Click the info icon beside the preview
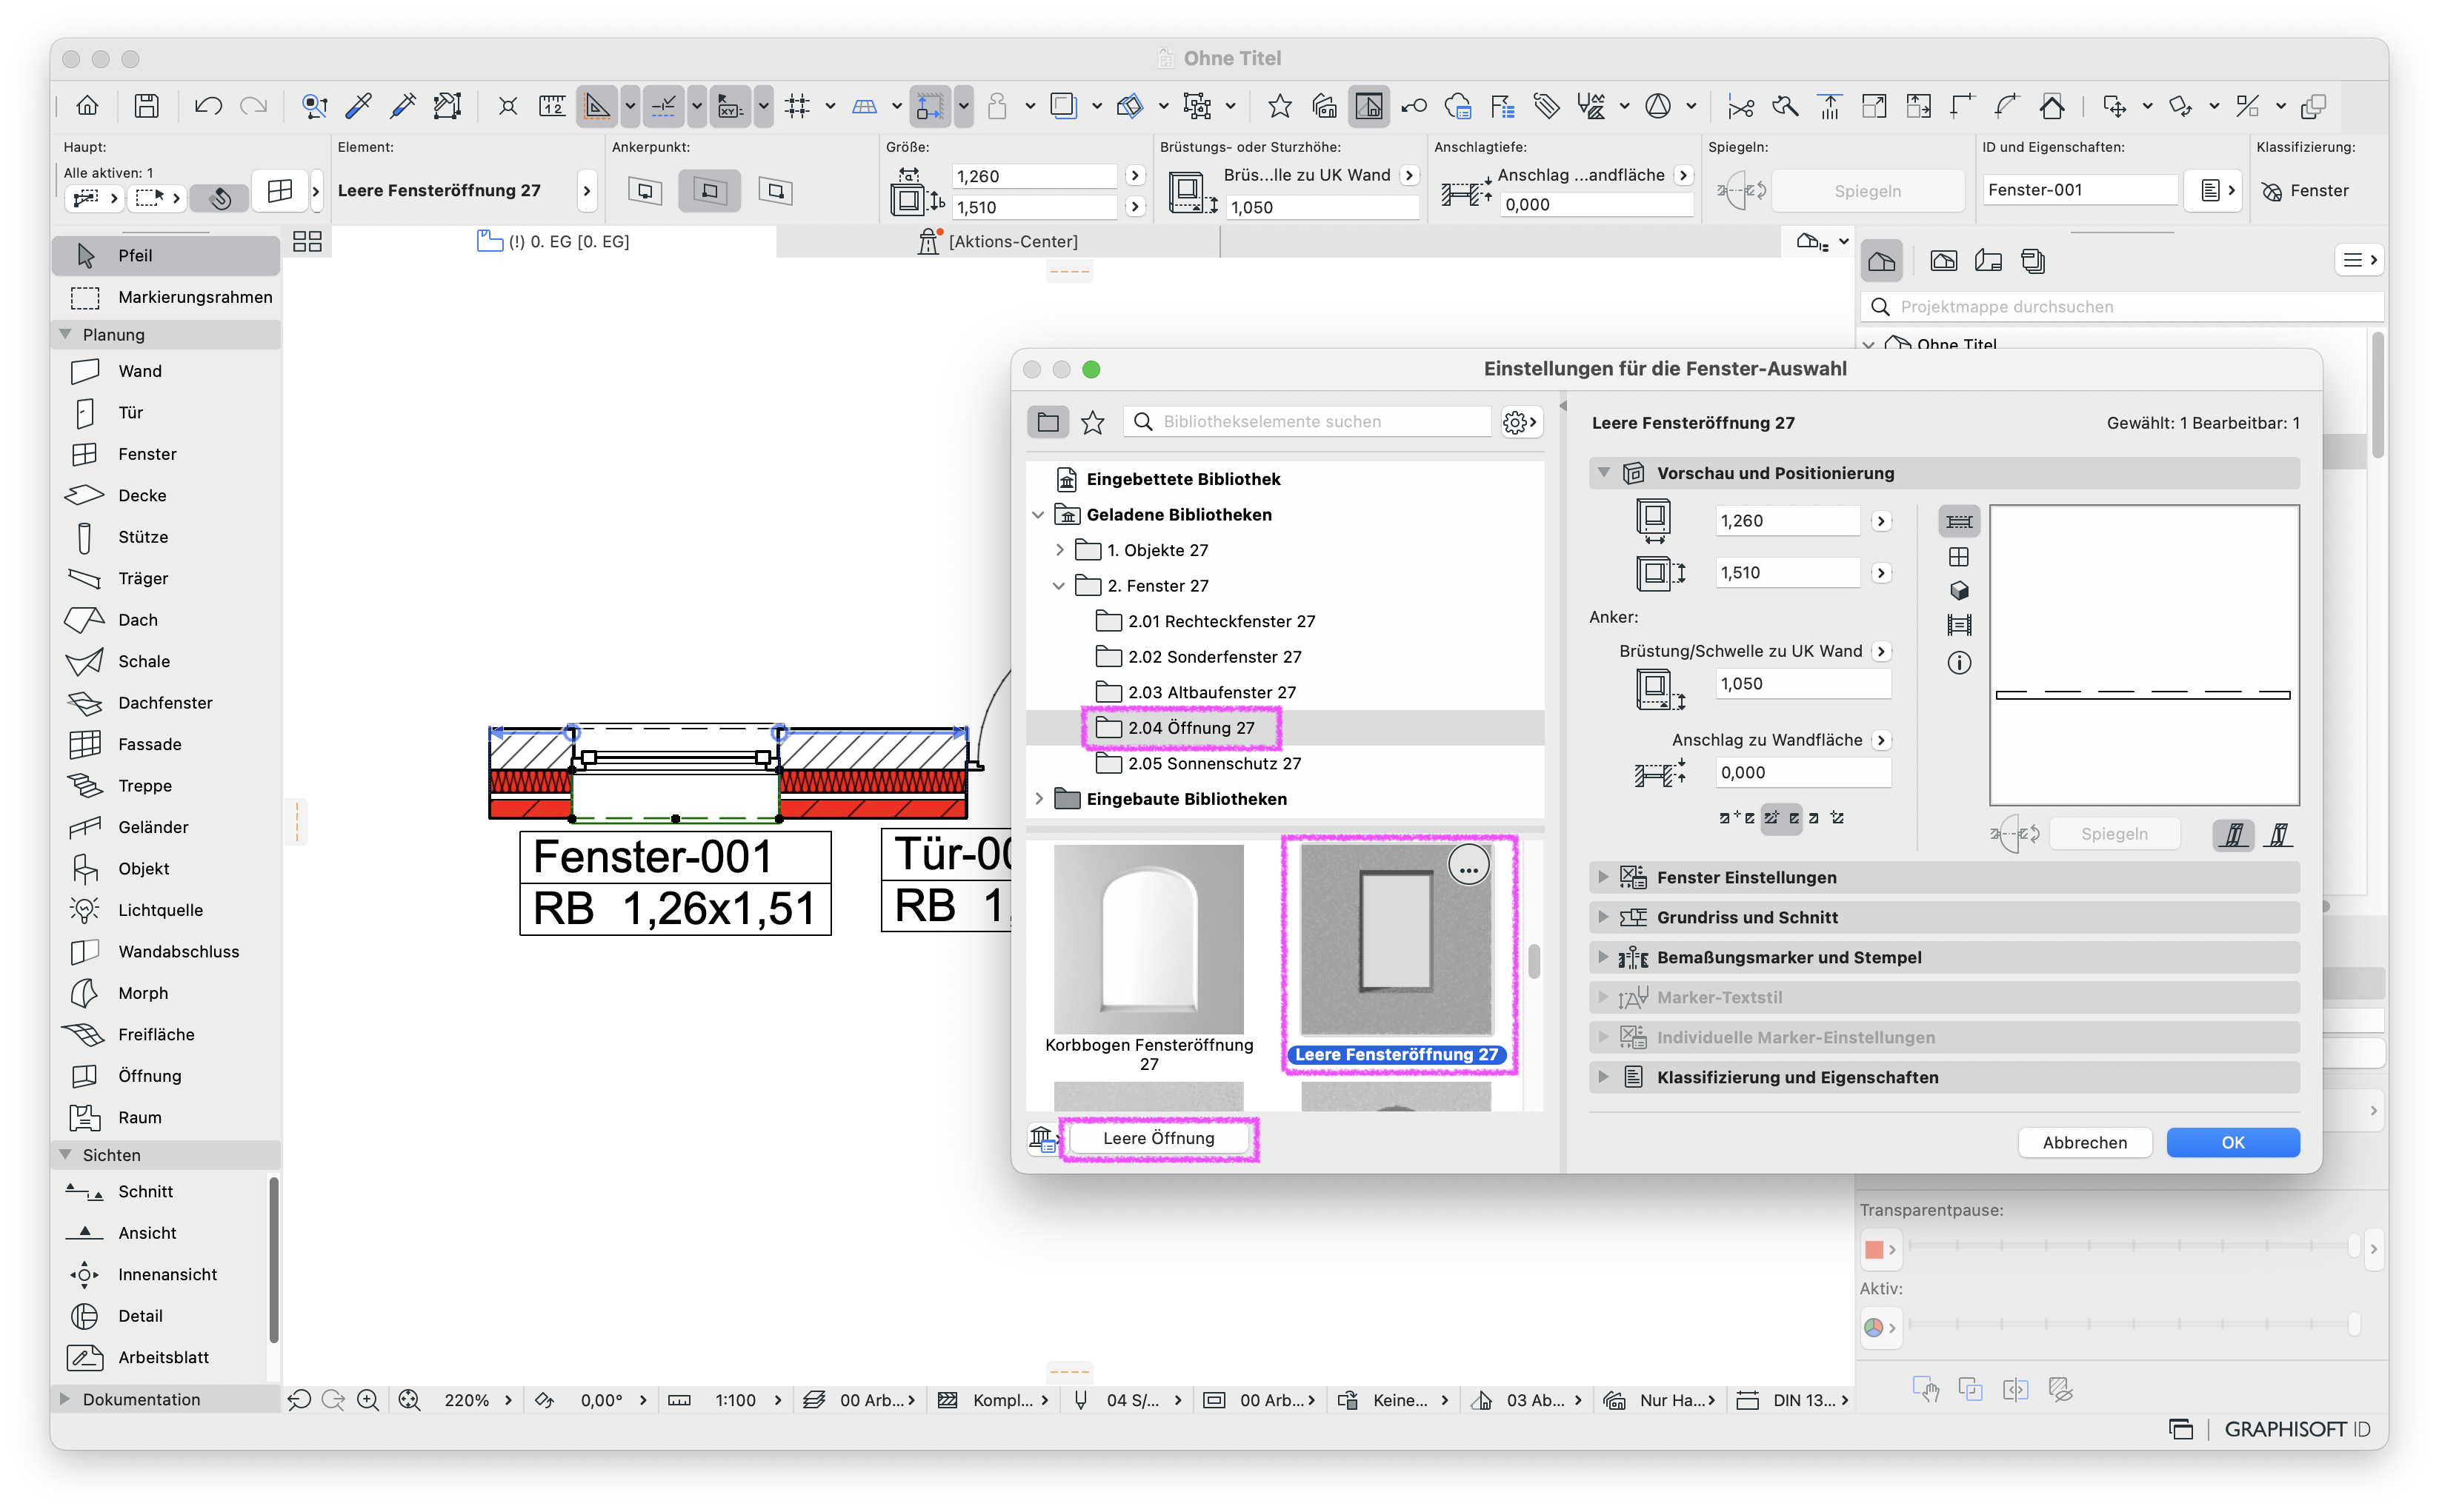The height and width of the screenshot is (1512, 2439). tap(1959, 663)
